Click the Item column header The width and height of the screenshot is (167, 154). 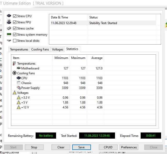click(32, 58)
